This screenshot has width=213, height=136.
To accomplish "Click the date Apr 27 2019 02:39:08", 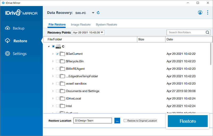I will 181,91.
